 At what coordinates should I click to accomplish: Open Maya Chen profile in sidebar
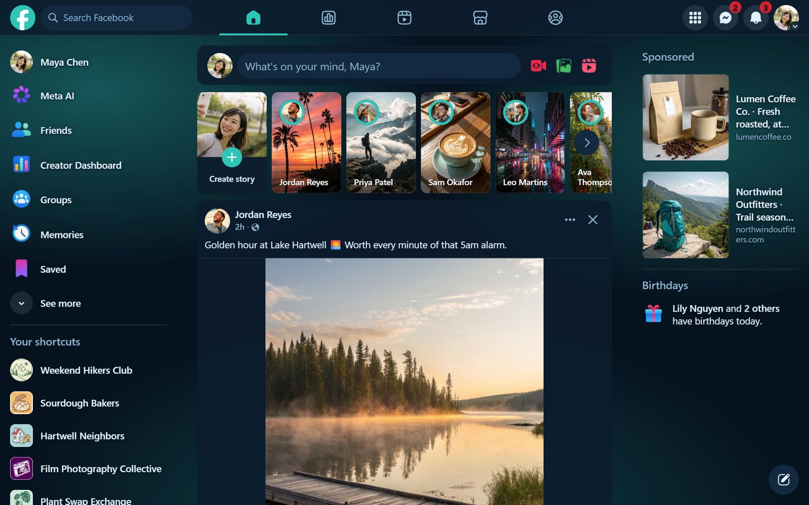click(x=88, y=62)
